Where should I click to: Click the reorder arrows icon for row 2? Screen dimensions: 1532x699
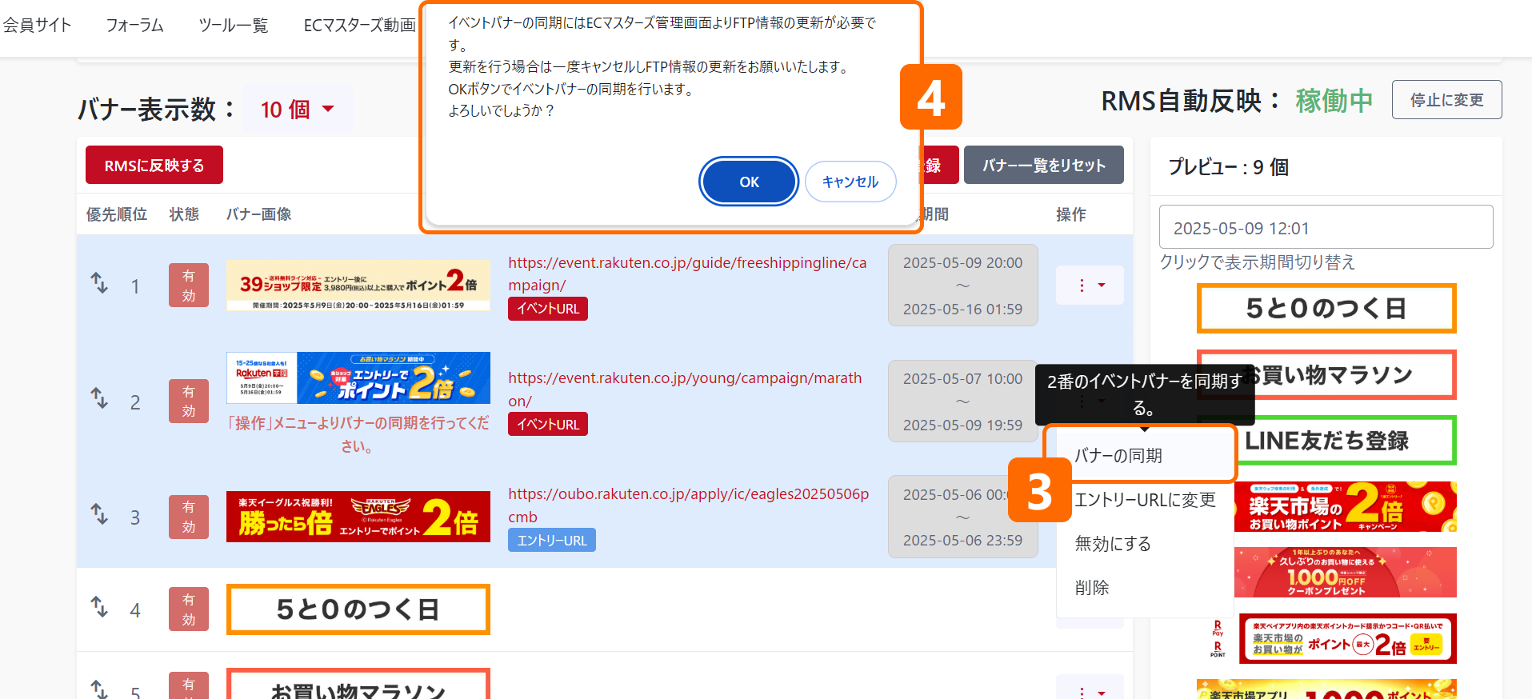99,398
